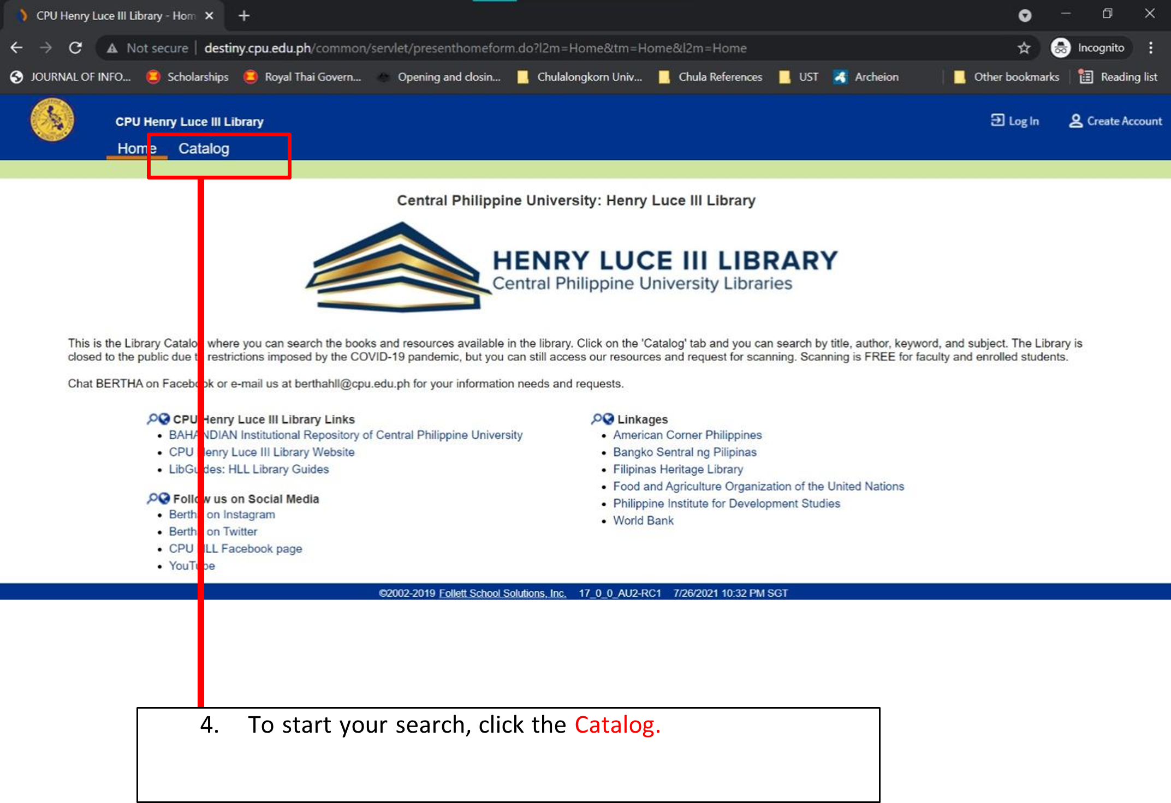Open the Scholarships bookmark
This screenshot has width=1171, height=803.
click(187, 77)
